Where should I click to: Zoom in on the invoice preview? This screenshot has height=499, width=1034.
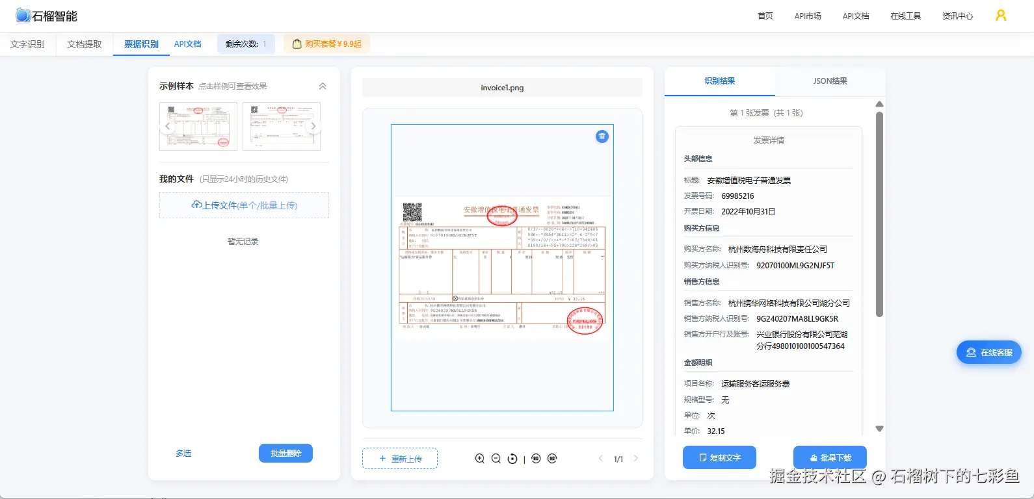[480, 459]
